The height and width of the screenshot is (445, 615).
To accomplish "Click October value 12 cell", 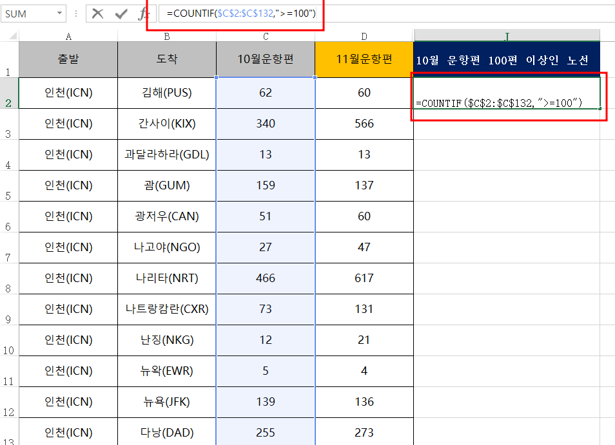I will click(266, 341).
